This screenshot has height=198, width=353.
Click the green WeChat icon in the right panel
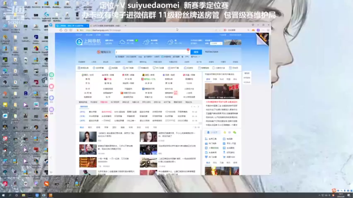235,132
